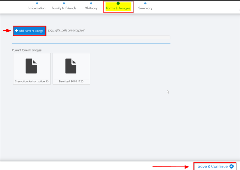Click Save & Continue text
The image size is (240, 170).
[x=213, y=166]
